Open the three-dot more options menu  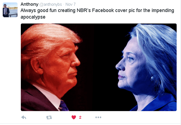[98, 117]
